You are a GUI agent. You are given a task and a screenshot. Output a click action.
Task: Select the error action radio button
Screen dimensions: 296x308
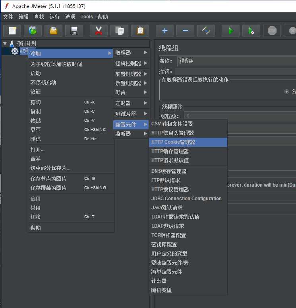286,92
